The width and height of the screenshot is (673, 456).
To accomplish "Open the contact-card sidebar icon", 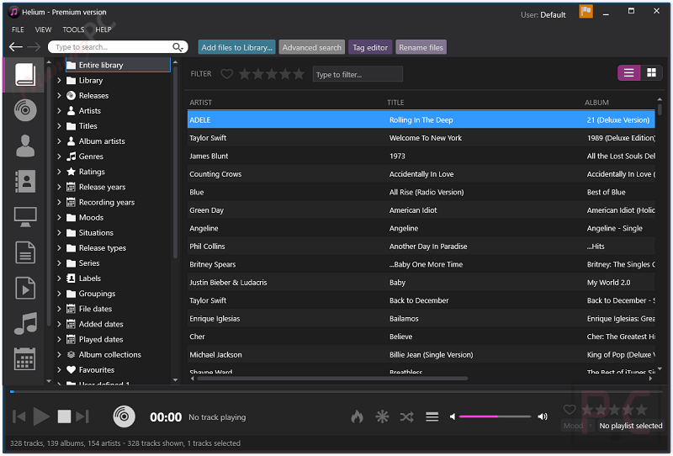I will point(25,181).
